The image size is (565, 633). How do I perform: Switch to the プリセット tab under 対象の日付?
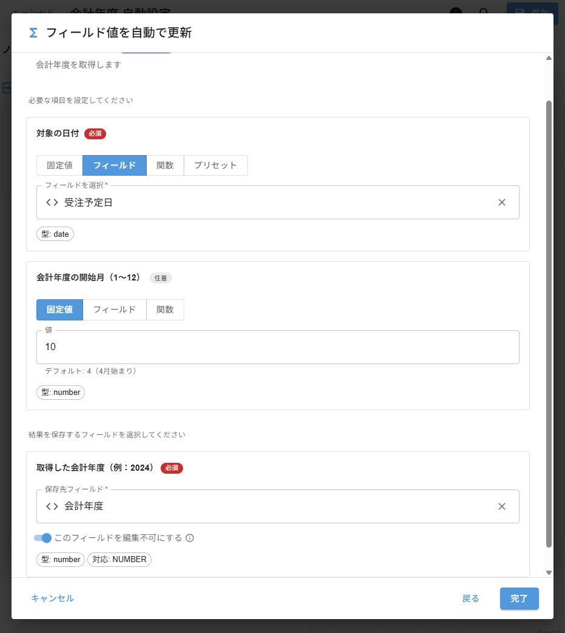point(215,165)
